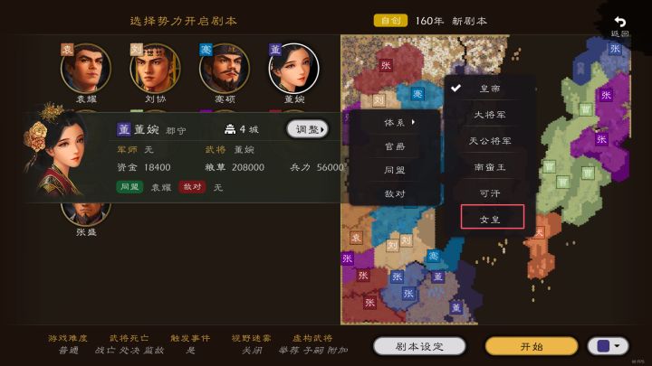Select the 刘协 faction portrait
The image size is (652, 366).
pos(155,69)
